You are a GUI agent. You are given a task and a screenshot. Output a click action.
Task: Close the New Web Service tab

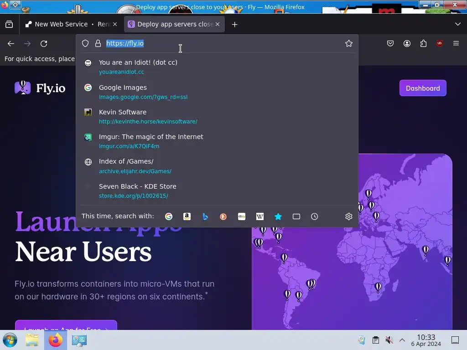(115, 25)
